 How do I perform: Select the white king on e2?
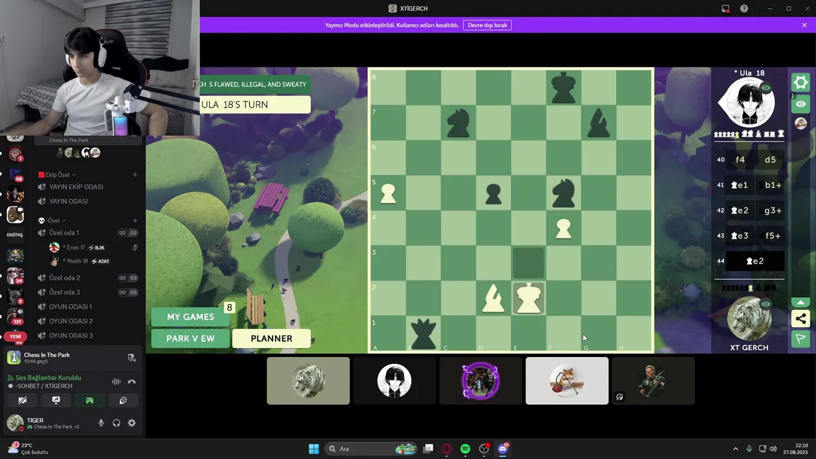point(528,298)
